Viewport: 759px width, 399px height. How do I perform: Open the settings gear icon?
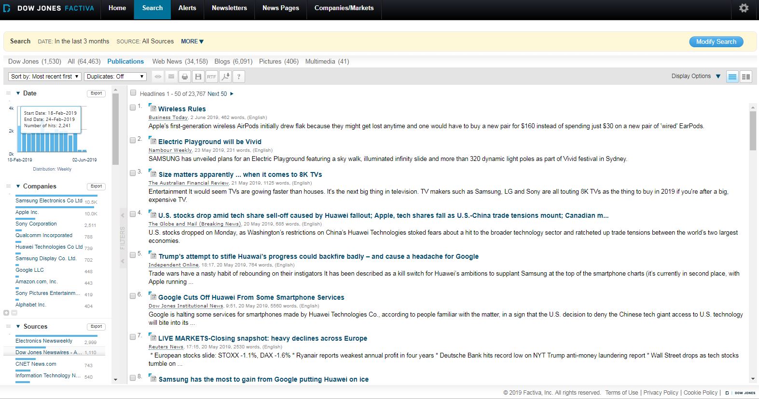pyautogui.click(x=744, y=8)
